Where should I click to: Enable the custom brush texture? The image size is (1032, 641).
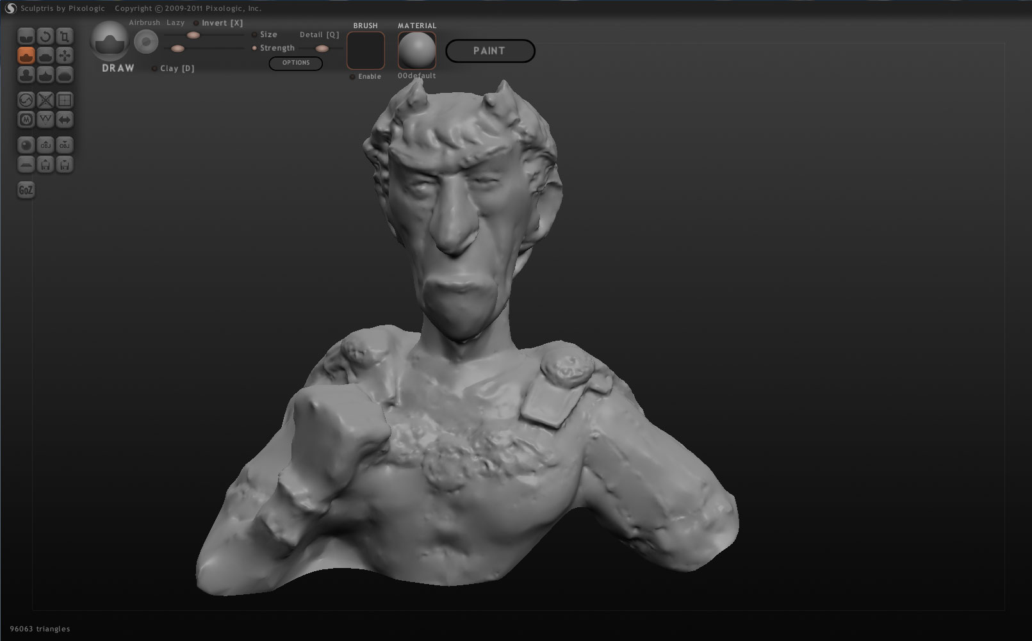[x=352, y=76]
